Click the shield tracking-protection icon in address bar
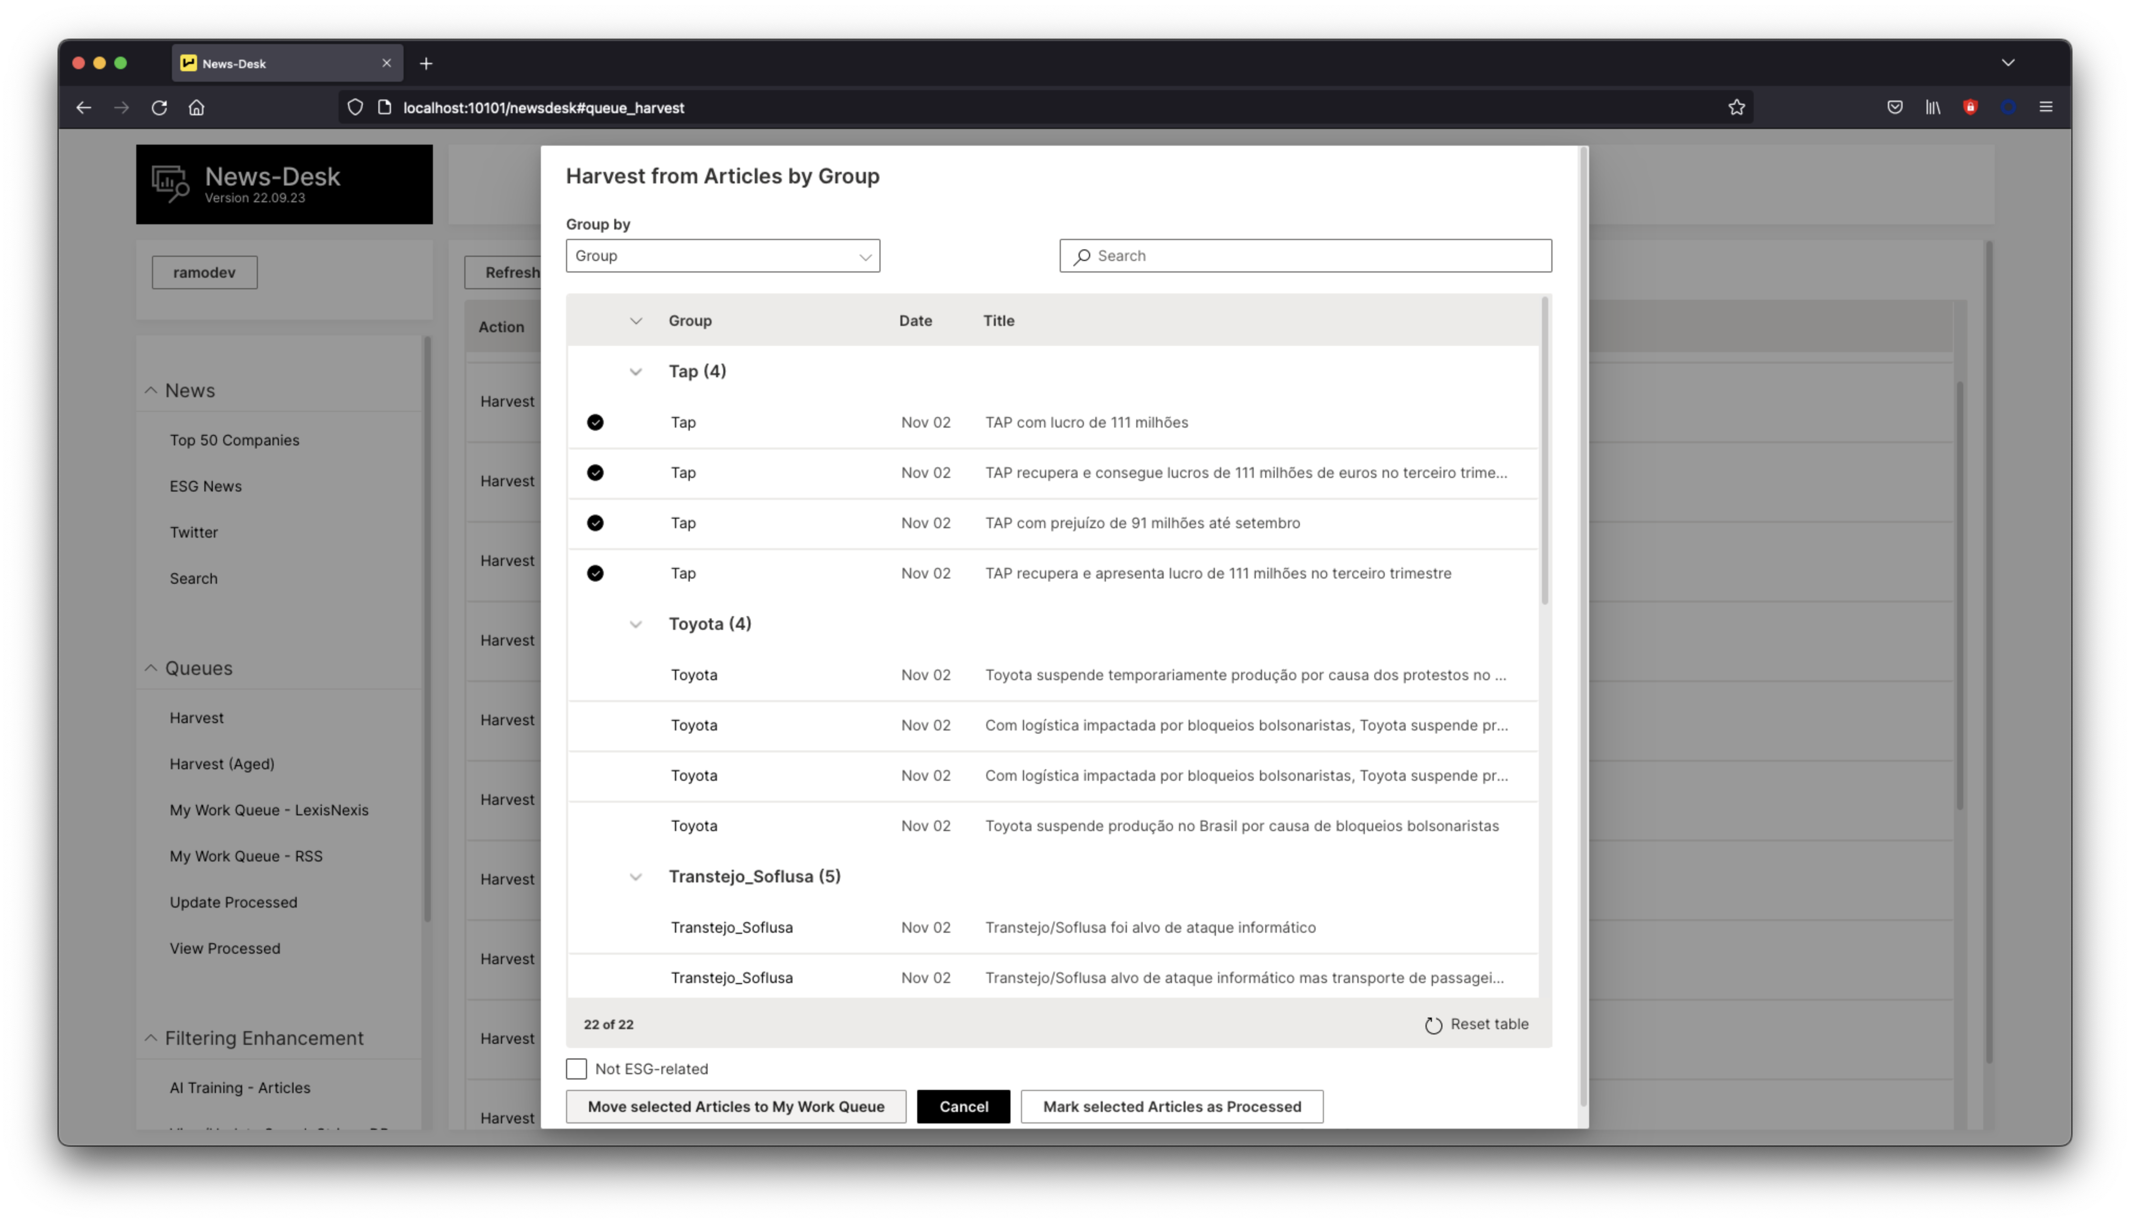This screenshot has width=2130, height=1223. tap(354, 107)
